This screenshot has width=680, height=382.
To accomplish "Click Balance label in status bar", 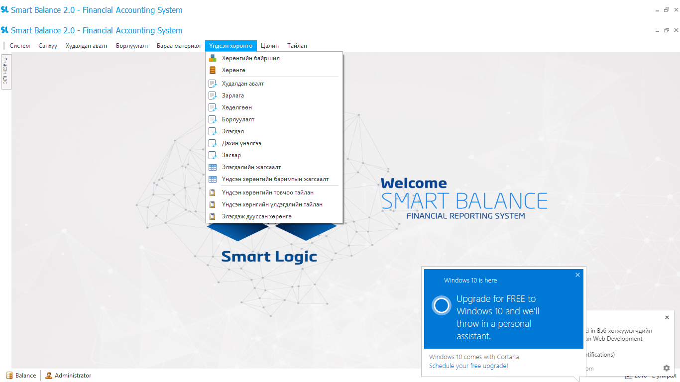I will [x=25, y=376].
